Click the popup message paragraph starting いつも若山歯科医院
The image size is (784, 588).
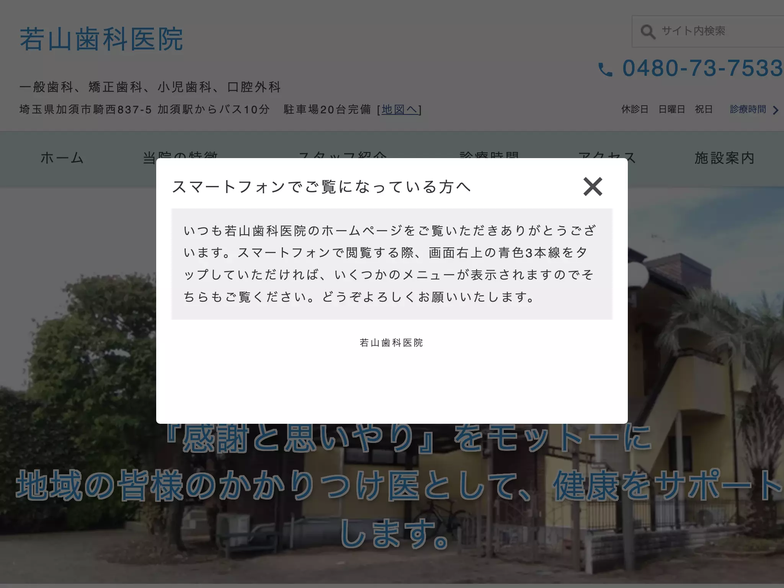pos(390,264)
